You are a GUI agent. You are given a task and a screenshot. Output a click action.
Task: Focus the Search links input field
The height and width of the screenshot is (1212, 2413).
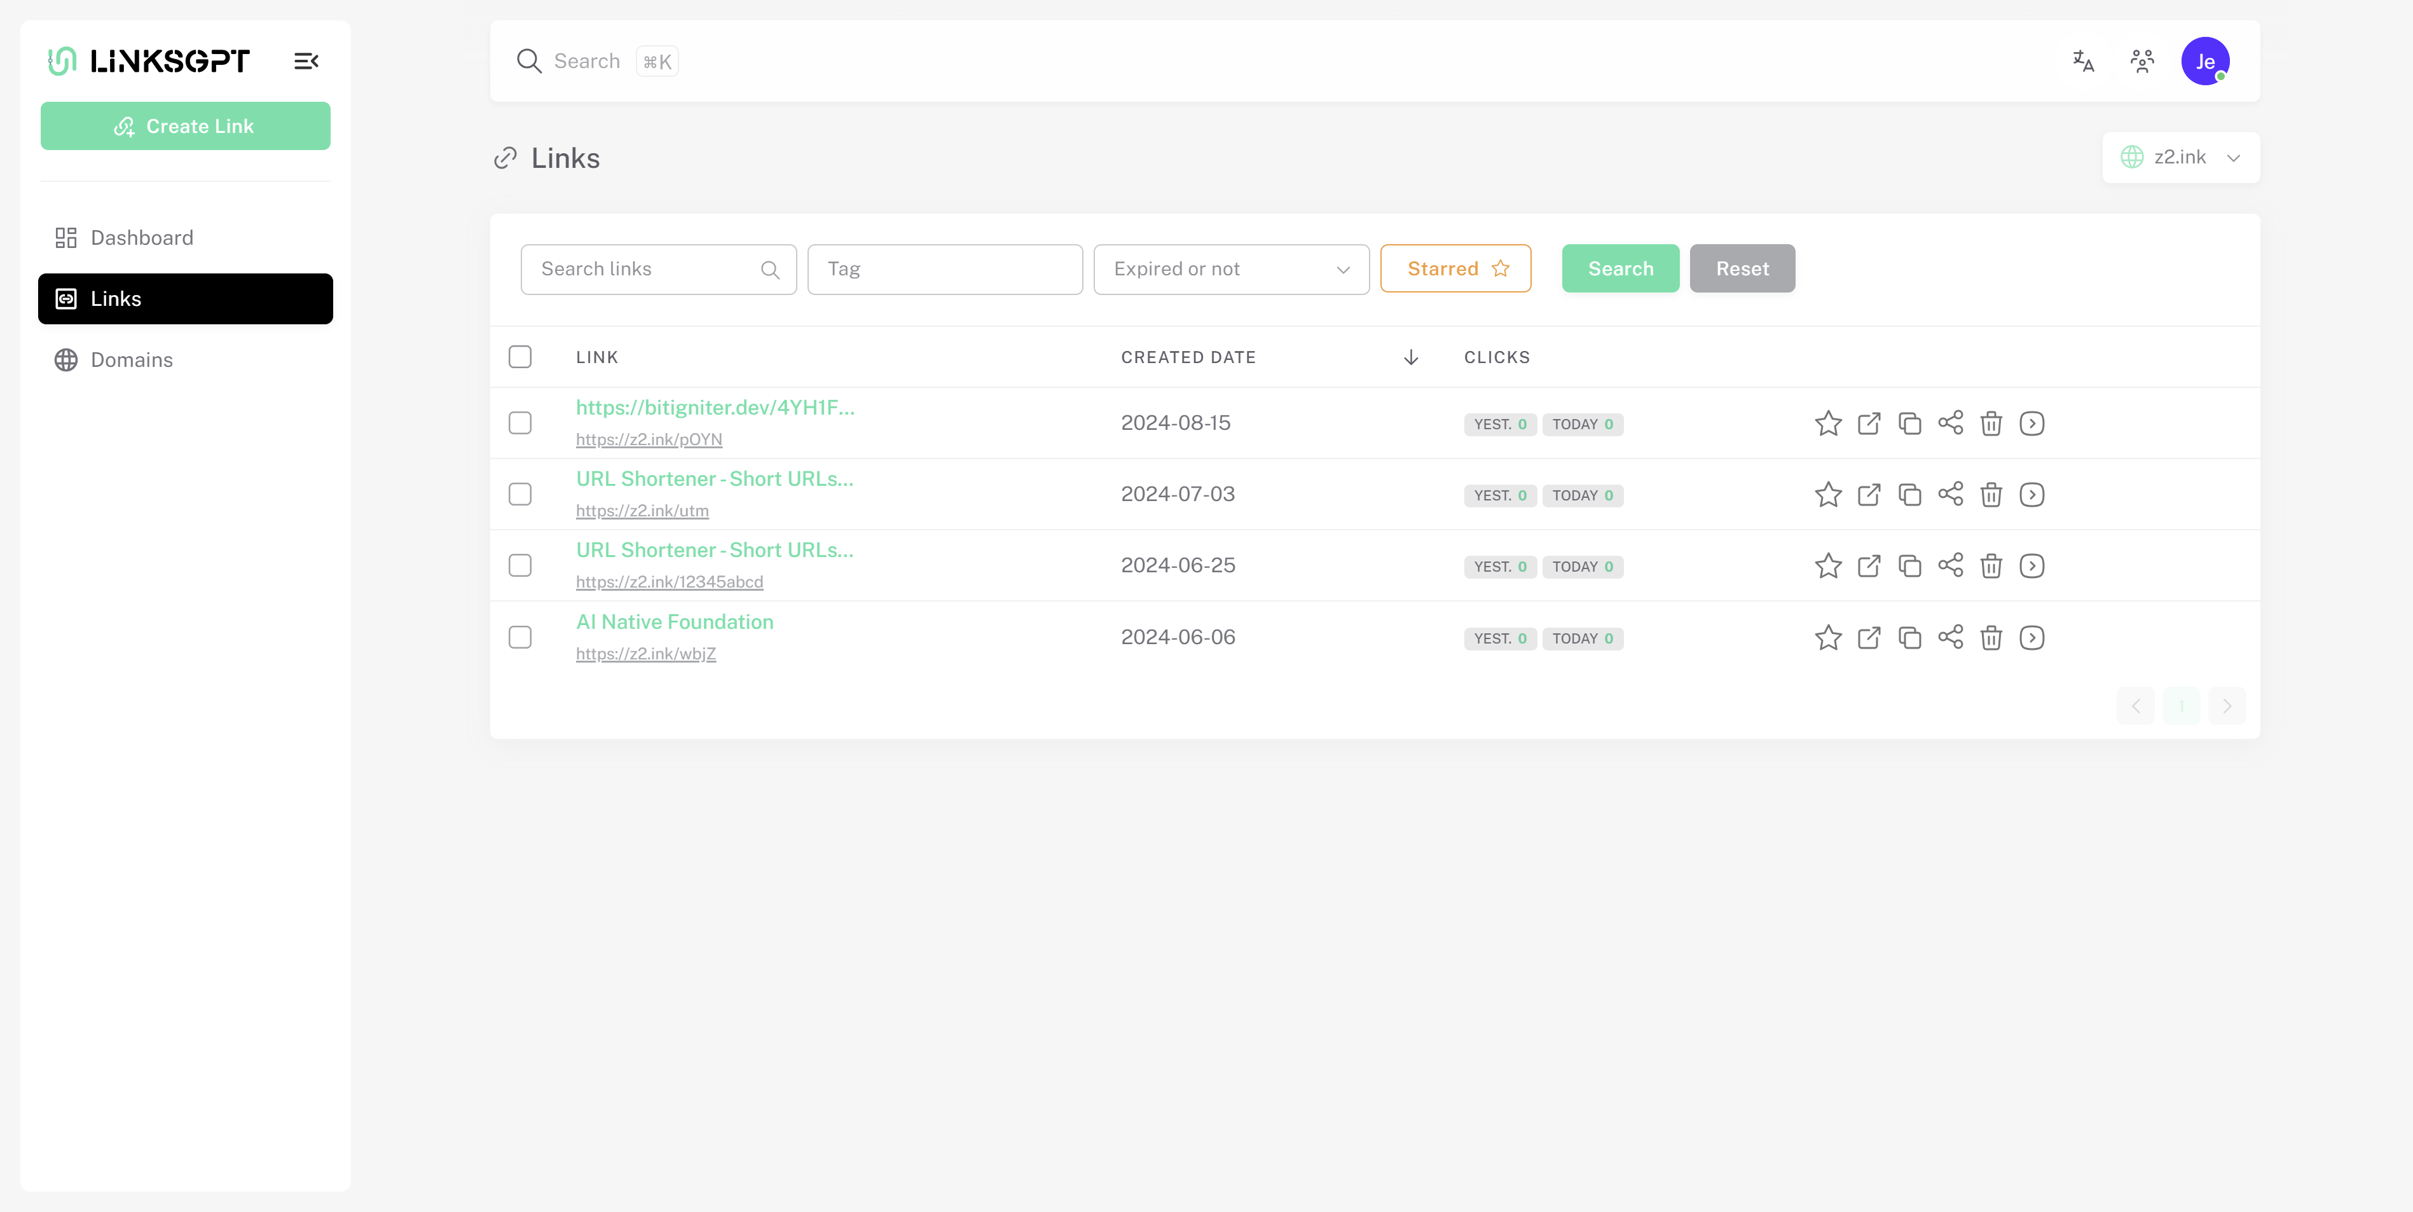point(647,269)
